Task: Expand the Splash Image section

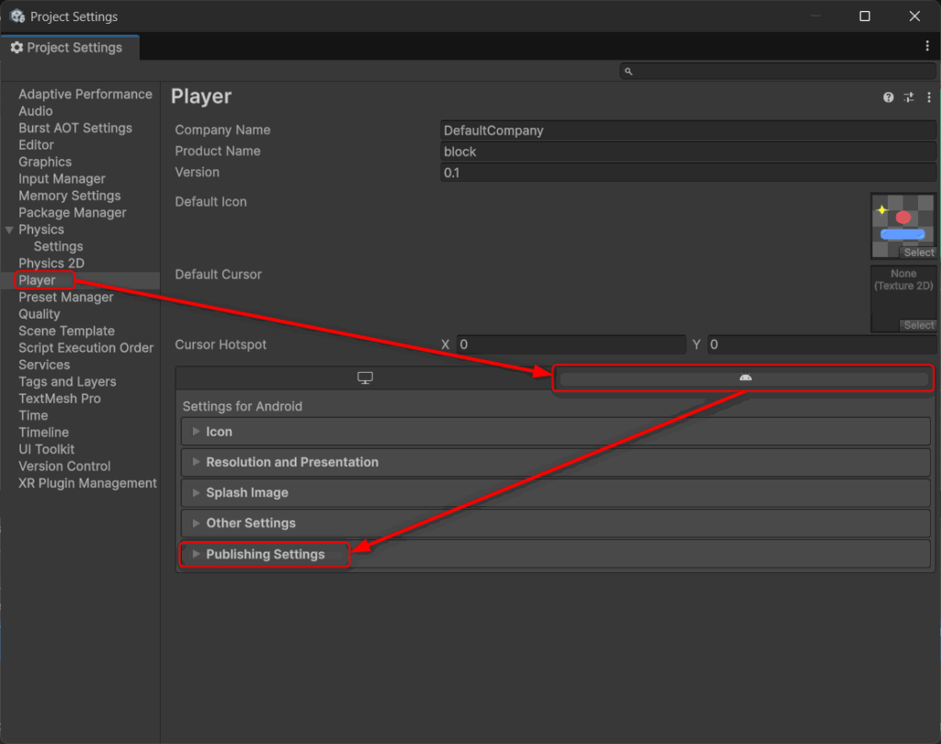Action: (556, 492)
